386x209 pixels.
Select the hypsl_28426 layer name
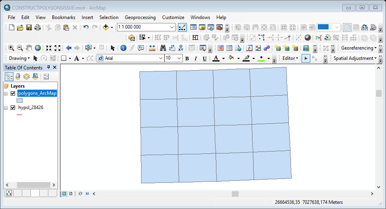click(31, 107)
